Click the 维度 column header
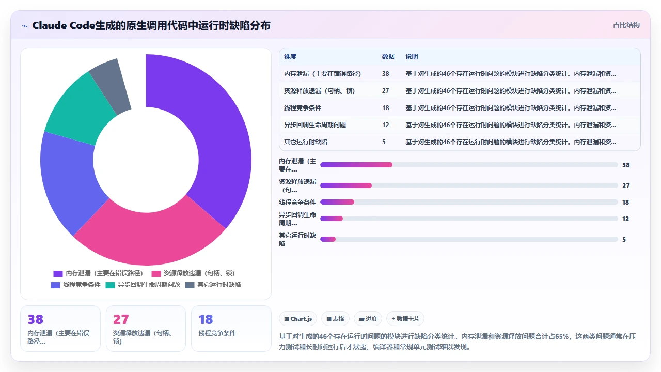This screenshot has width=661, height=372. pos(290,56)
